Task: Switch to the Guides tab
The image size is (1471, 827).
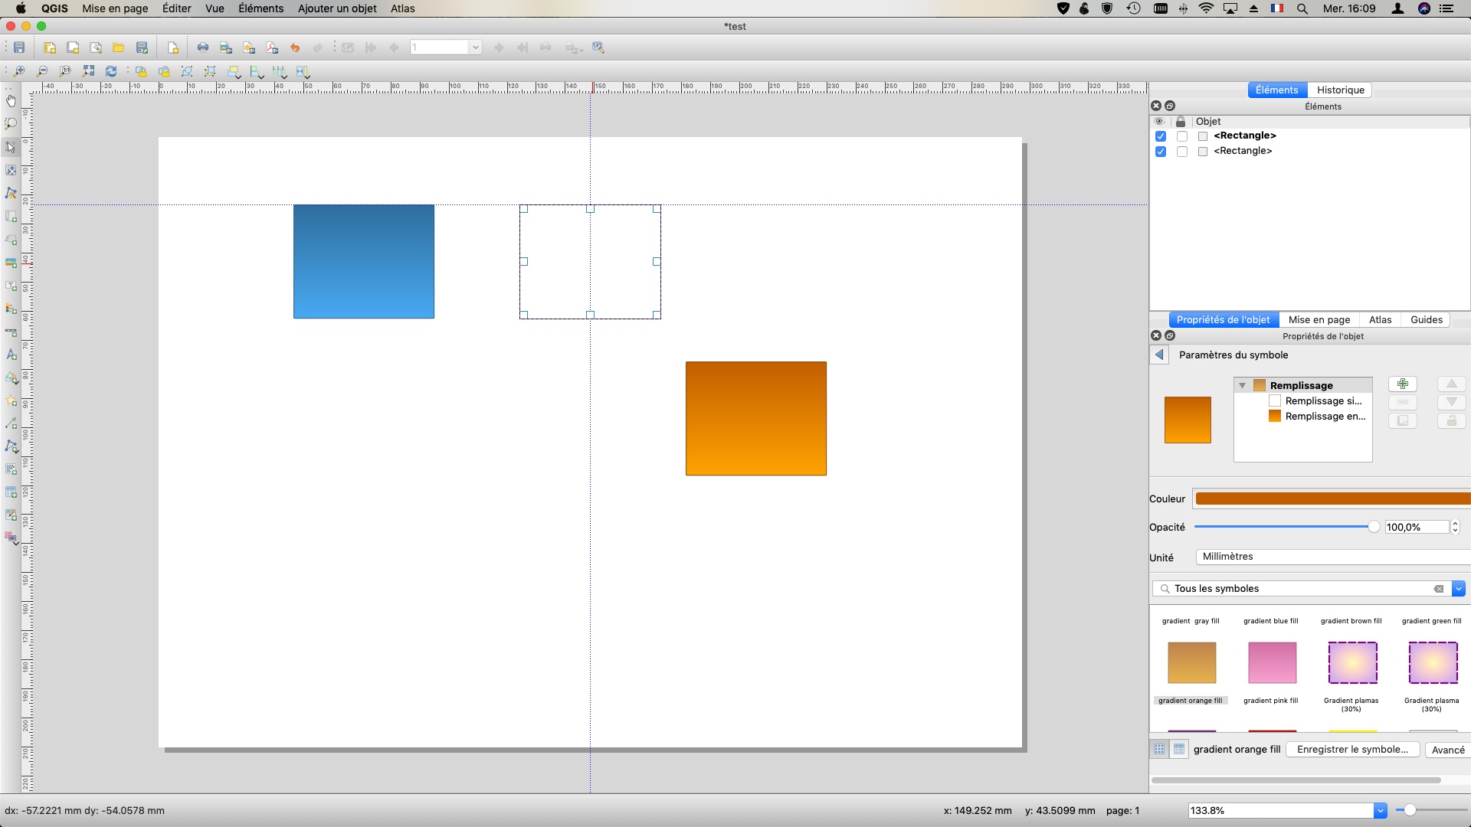Action: [x=1426, y=320]
